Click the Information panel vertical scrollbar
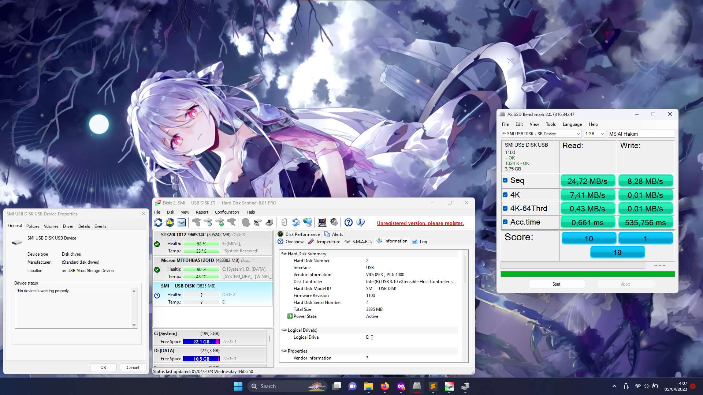The image size is (703, 395). (x=465, y=270)
